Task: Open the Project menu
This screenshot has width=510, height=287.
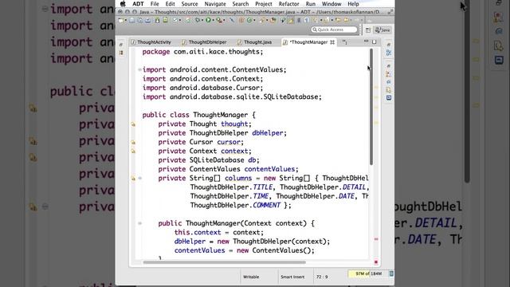Action: coord(264,4)
